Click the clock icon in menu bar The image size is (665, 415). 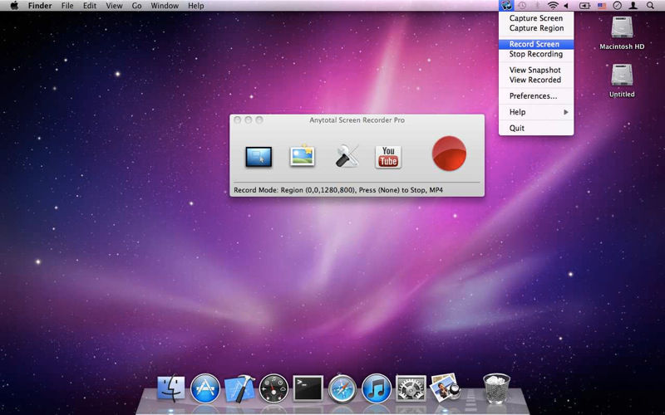(618, 6)
